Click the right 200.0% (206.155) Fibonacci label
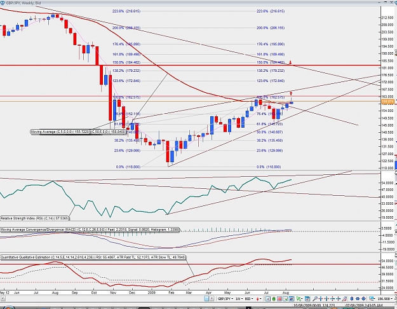Viewport: 397px width, 309px height. 271,28
